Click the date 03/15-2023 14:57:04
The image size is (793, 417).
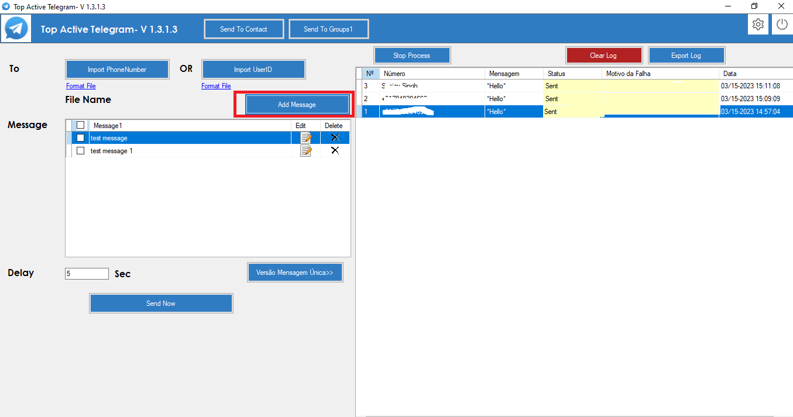click(x=750, y=112)
